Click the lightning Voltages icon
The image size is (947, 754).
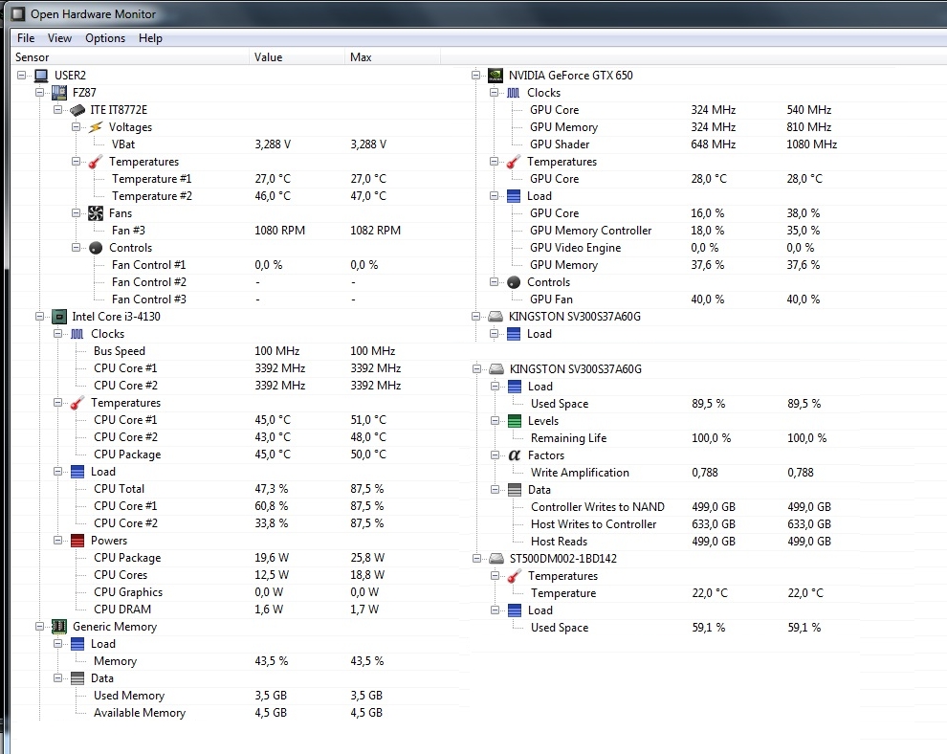tap(96, 127)
